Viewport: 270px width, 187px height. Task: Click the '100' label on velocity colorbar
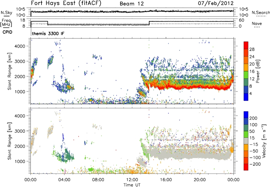[x=253, y=125]
